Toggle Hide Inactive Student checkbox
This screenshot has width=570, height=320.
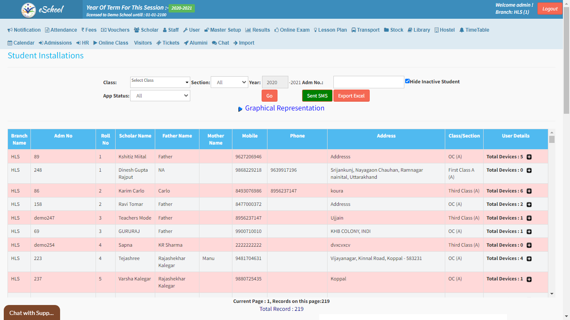407,81
